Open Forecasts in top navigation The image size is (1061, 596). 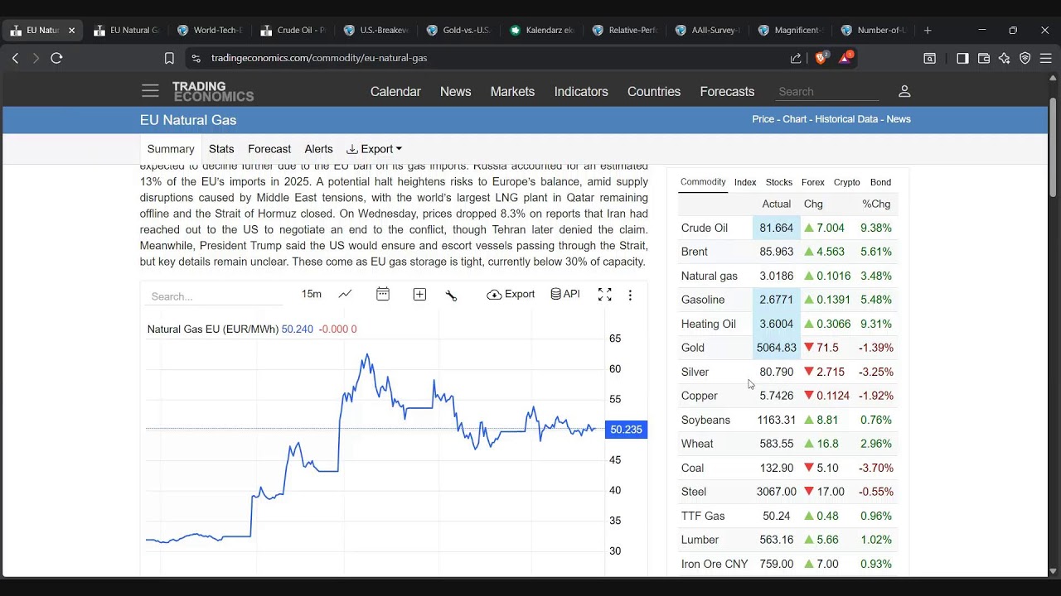coord(727,91)
